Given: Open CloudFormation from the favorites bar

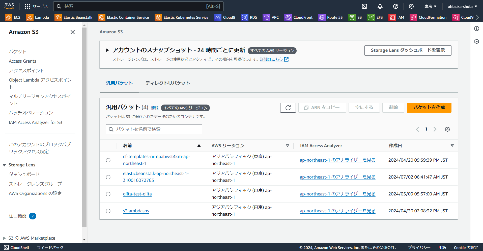Looking at the screenshot, I should pos(428,17).
